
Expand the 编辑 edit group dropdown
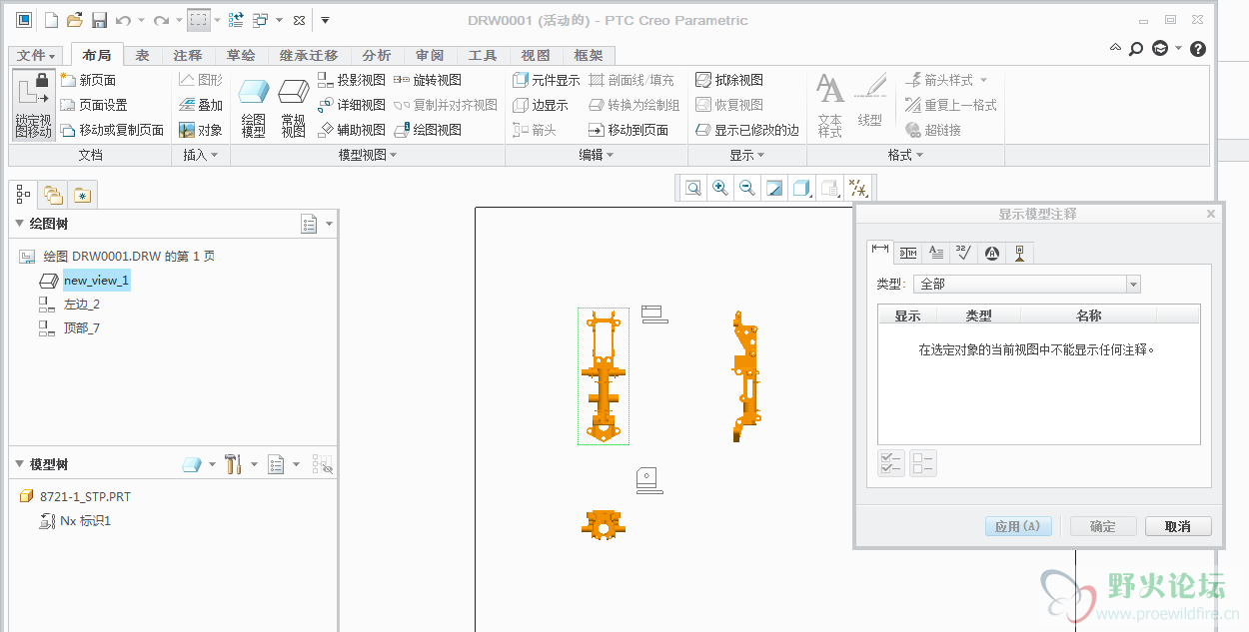(597, 156)
